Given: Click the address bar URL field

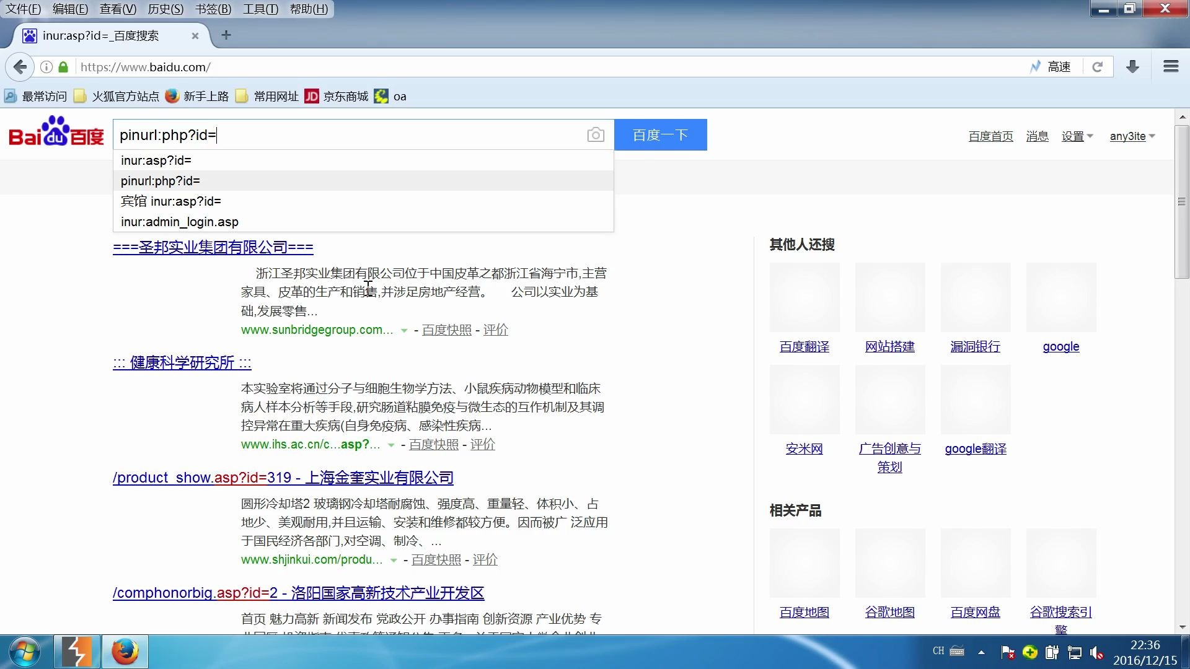Looking at the screenshot, I should click(552, 67).
